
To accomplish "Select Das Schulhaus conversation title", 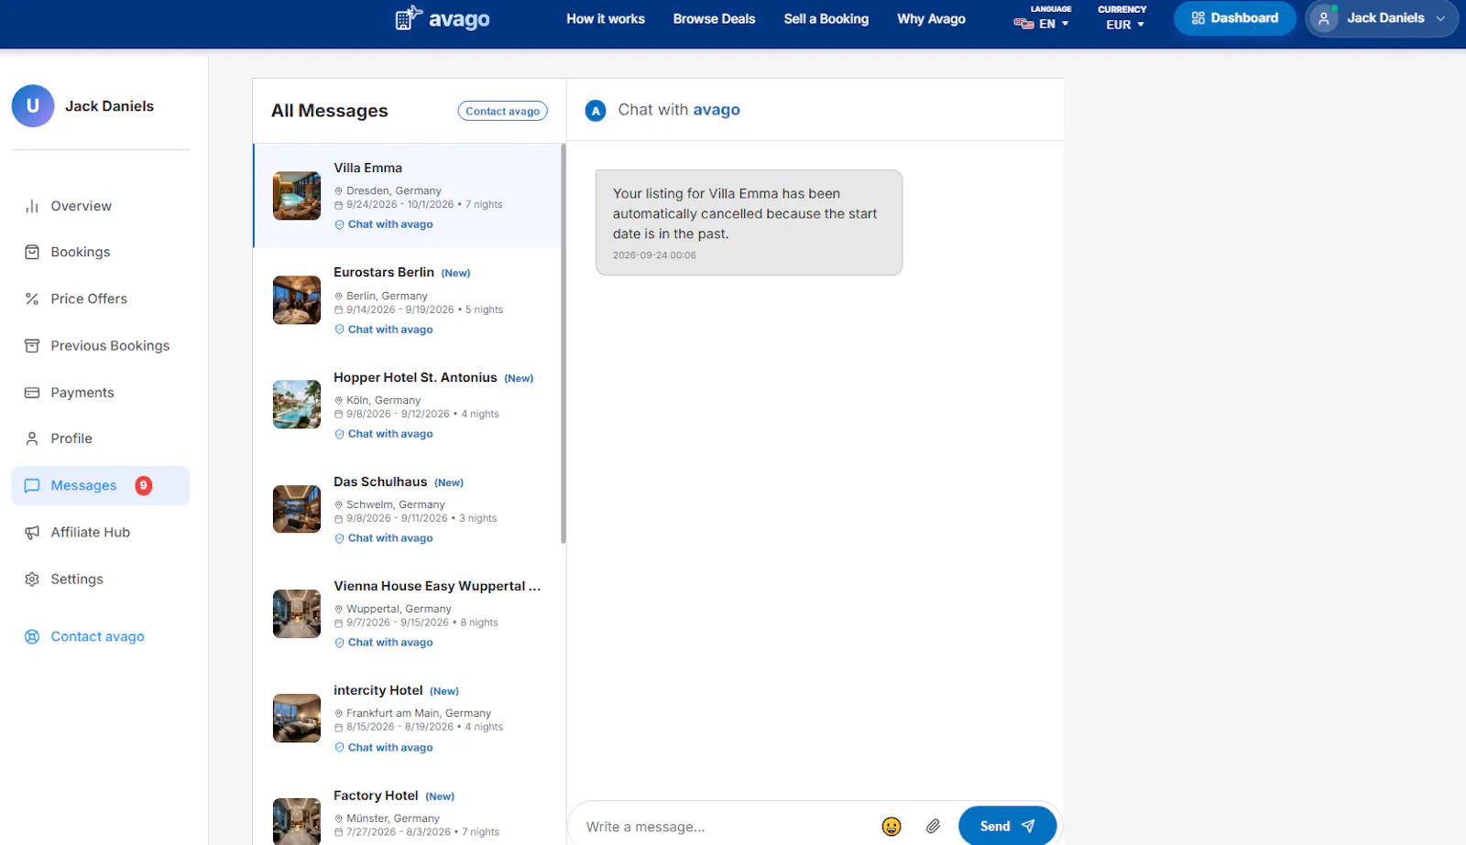I will point(380,482).
